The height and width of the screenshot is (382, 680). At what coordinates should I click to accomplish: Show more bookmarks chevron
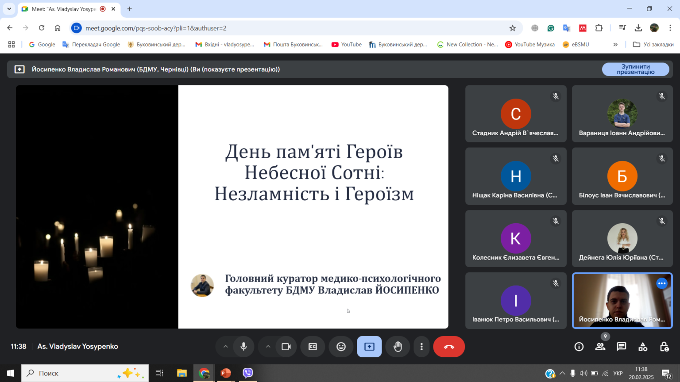[615, 44]
